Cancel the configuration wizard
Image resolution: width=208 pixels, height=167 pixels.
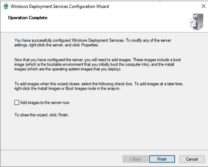point(192,159)
